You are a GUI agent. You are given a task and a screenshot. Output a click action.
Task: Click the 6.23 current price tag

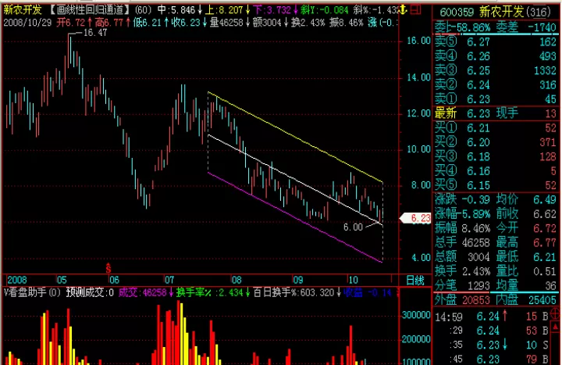pos(416,218)
